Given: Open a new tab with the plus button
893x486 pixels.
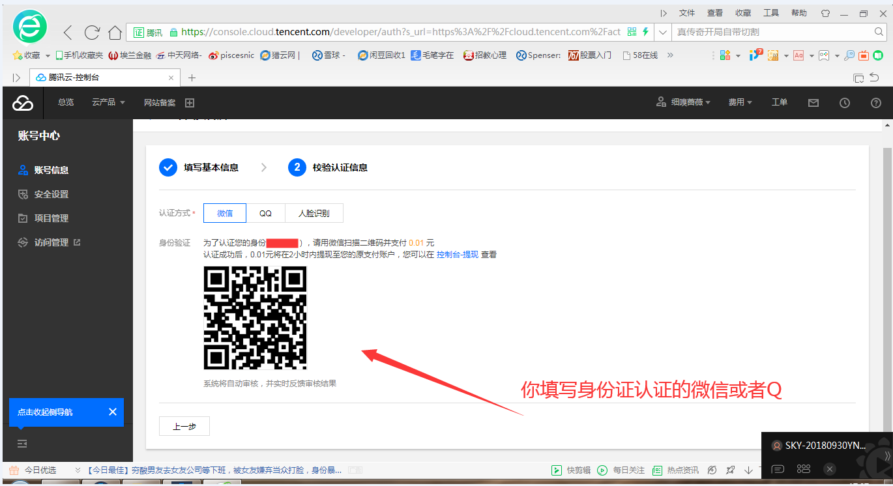Looking at the screenshot, I should [x=192, y=78].
